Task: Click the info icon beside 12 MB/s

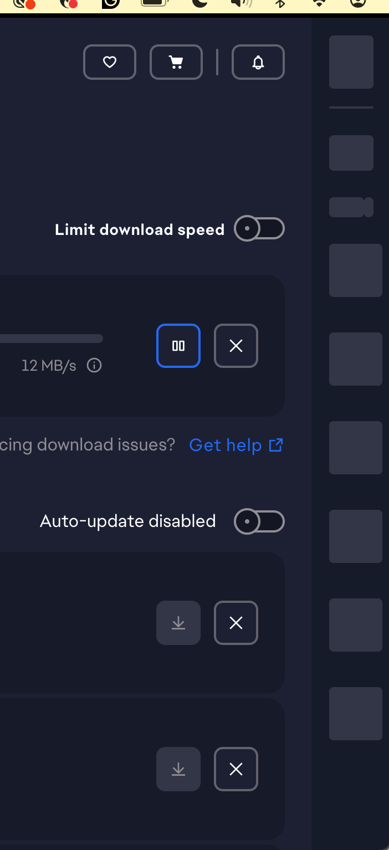Action: (x=94, y=366)
